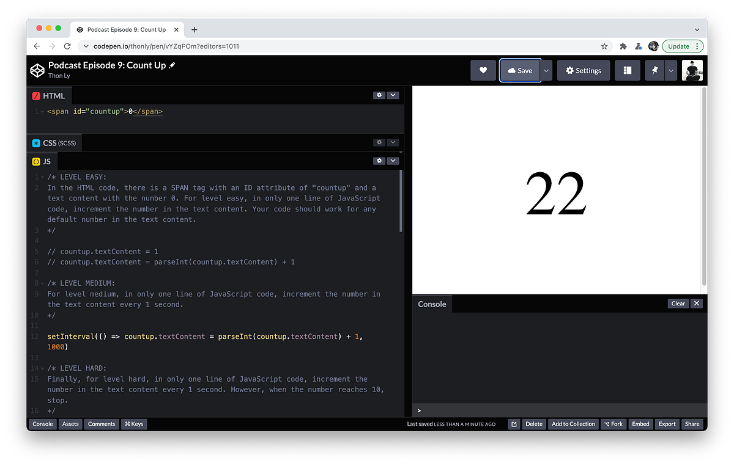
Task: Open the pen in a new window
Action: [x=514, y=424]
